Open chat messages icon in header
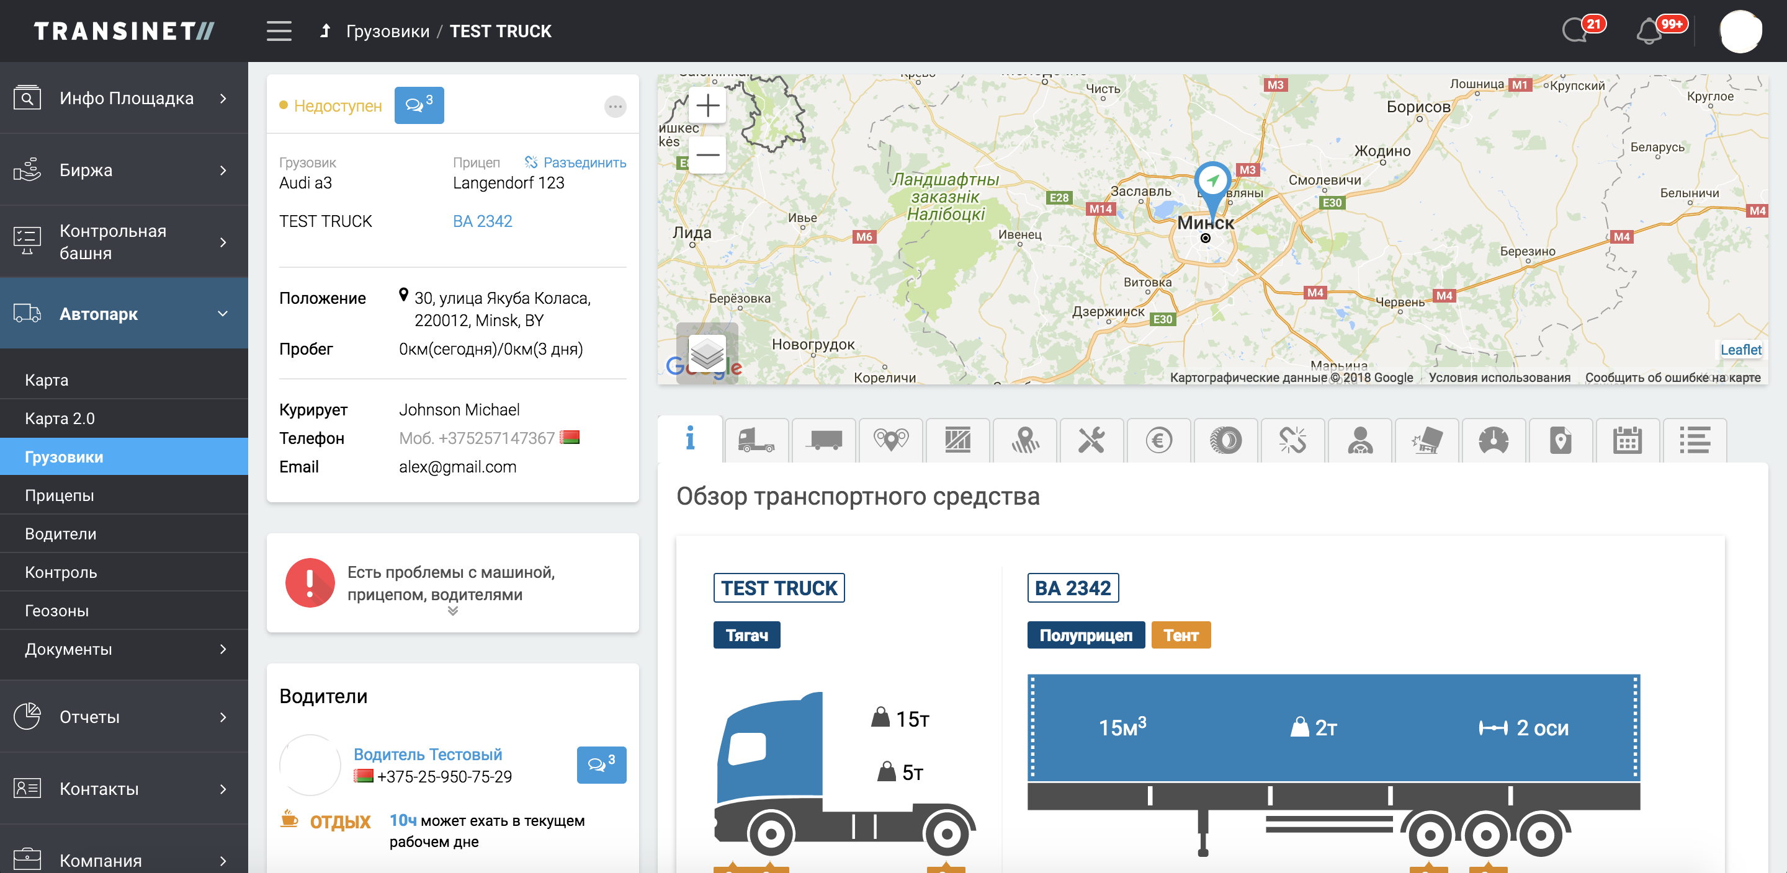 [1575, 31]
